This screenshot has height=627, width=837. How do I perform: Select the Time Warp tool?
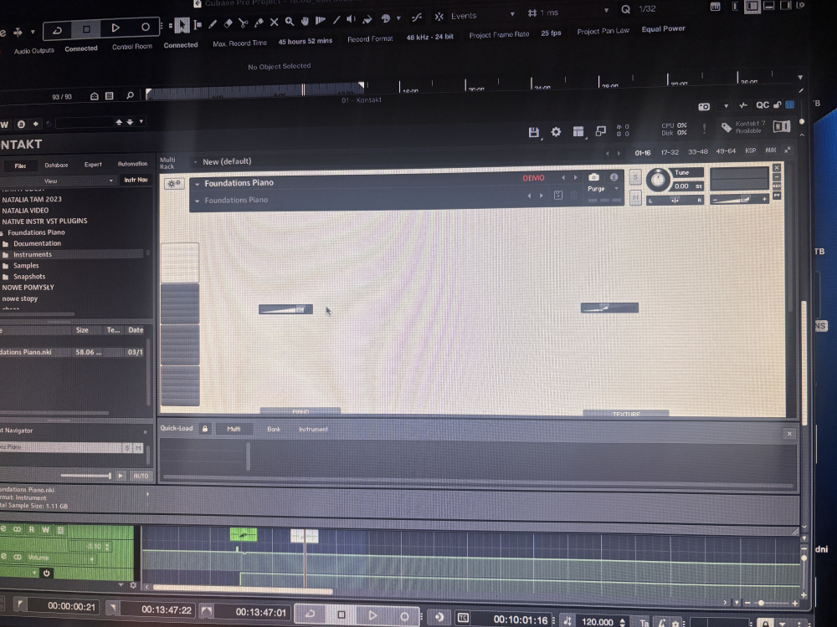321,21
